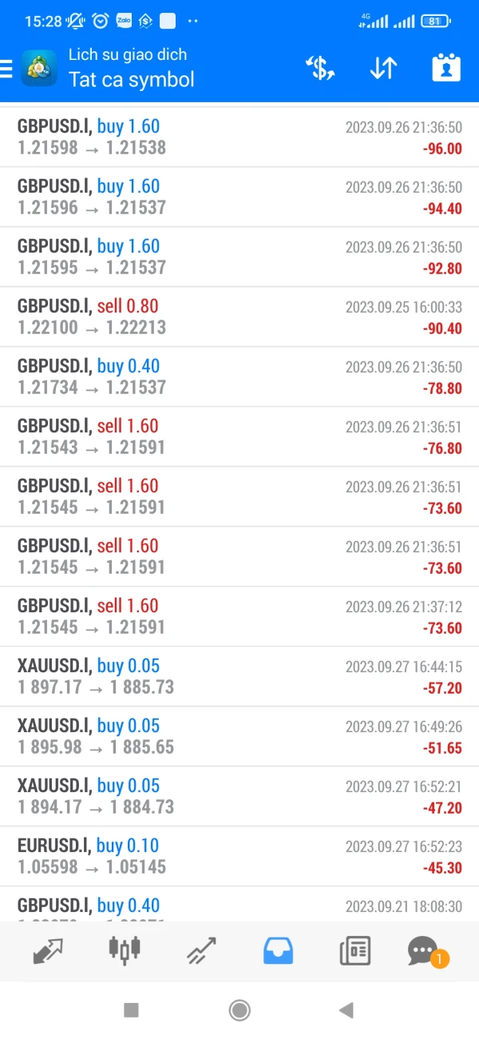Select the History inbox tab
The height and width of the screenshot is (1039, 479).
point(278,951)
